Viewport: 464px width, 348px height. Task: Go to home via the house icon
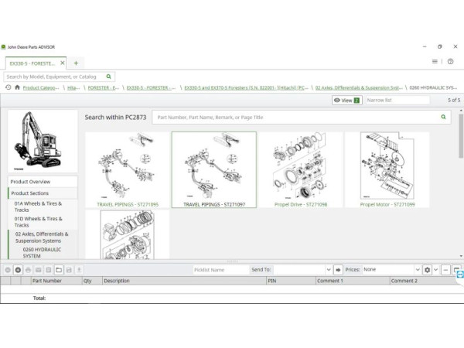pyautogui.click(x=17, y=88)
